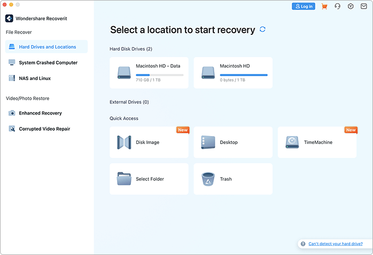Click the Wondershare Recoverit title text
Viewport: 373px width, 255px height.
[x=41, y=19]
